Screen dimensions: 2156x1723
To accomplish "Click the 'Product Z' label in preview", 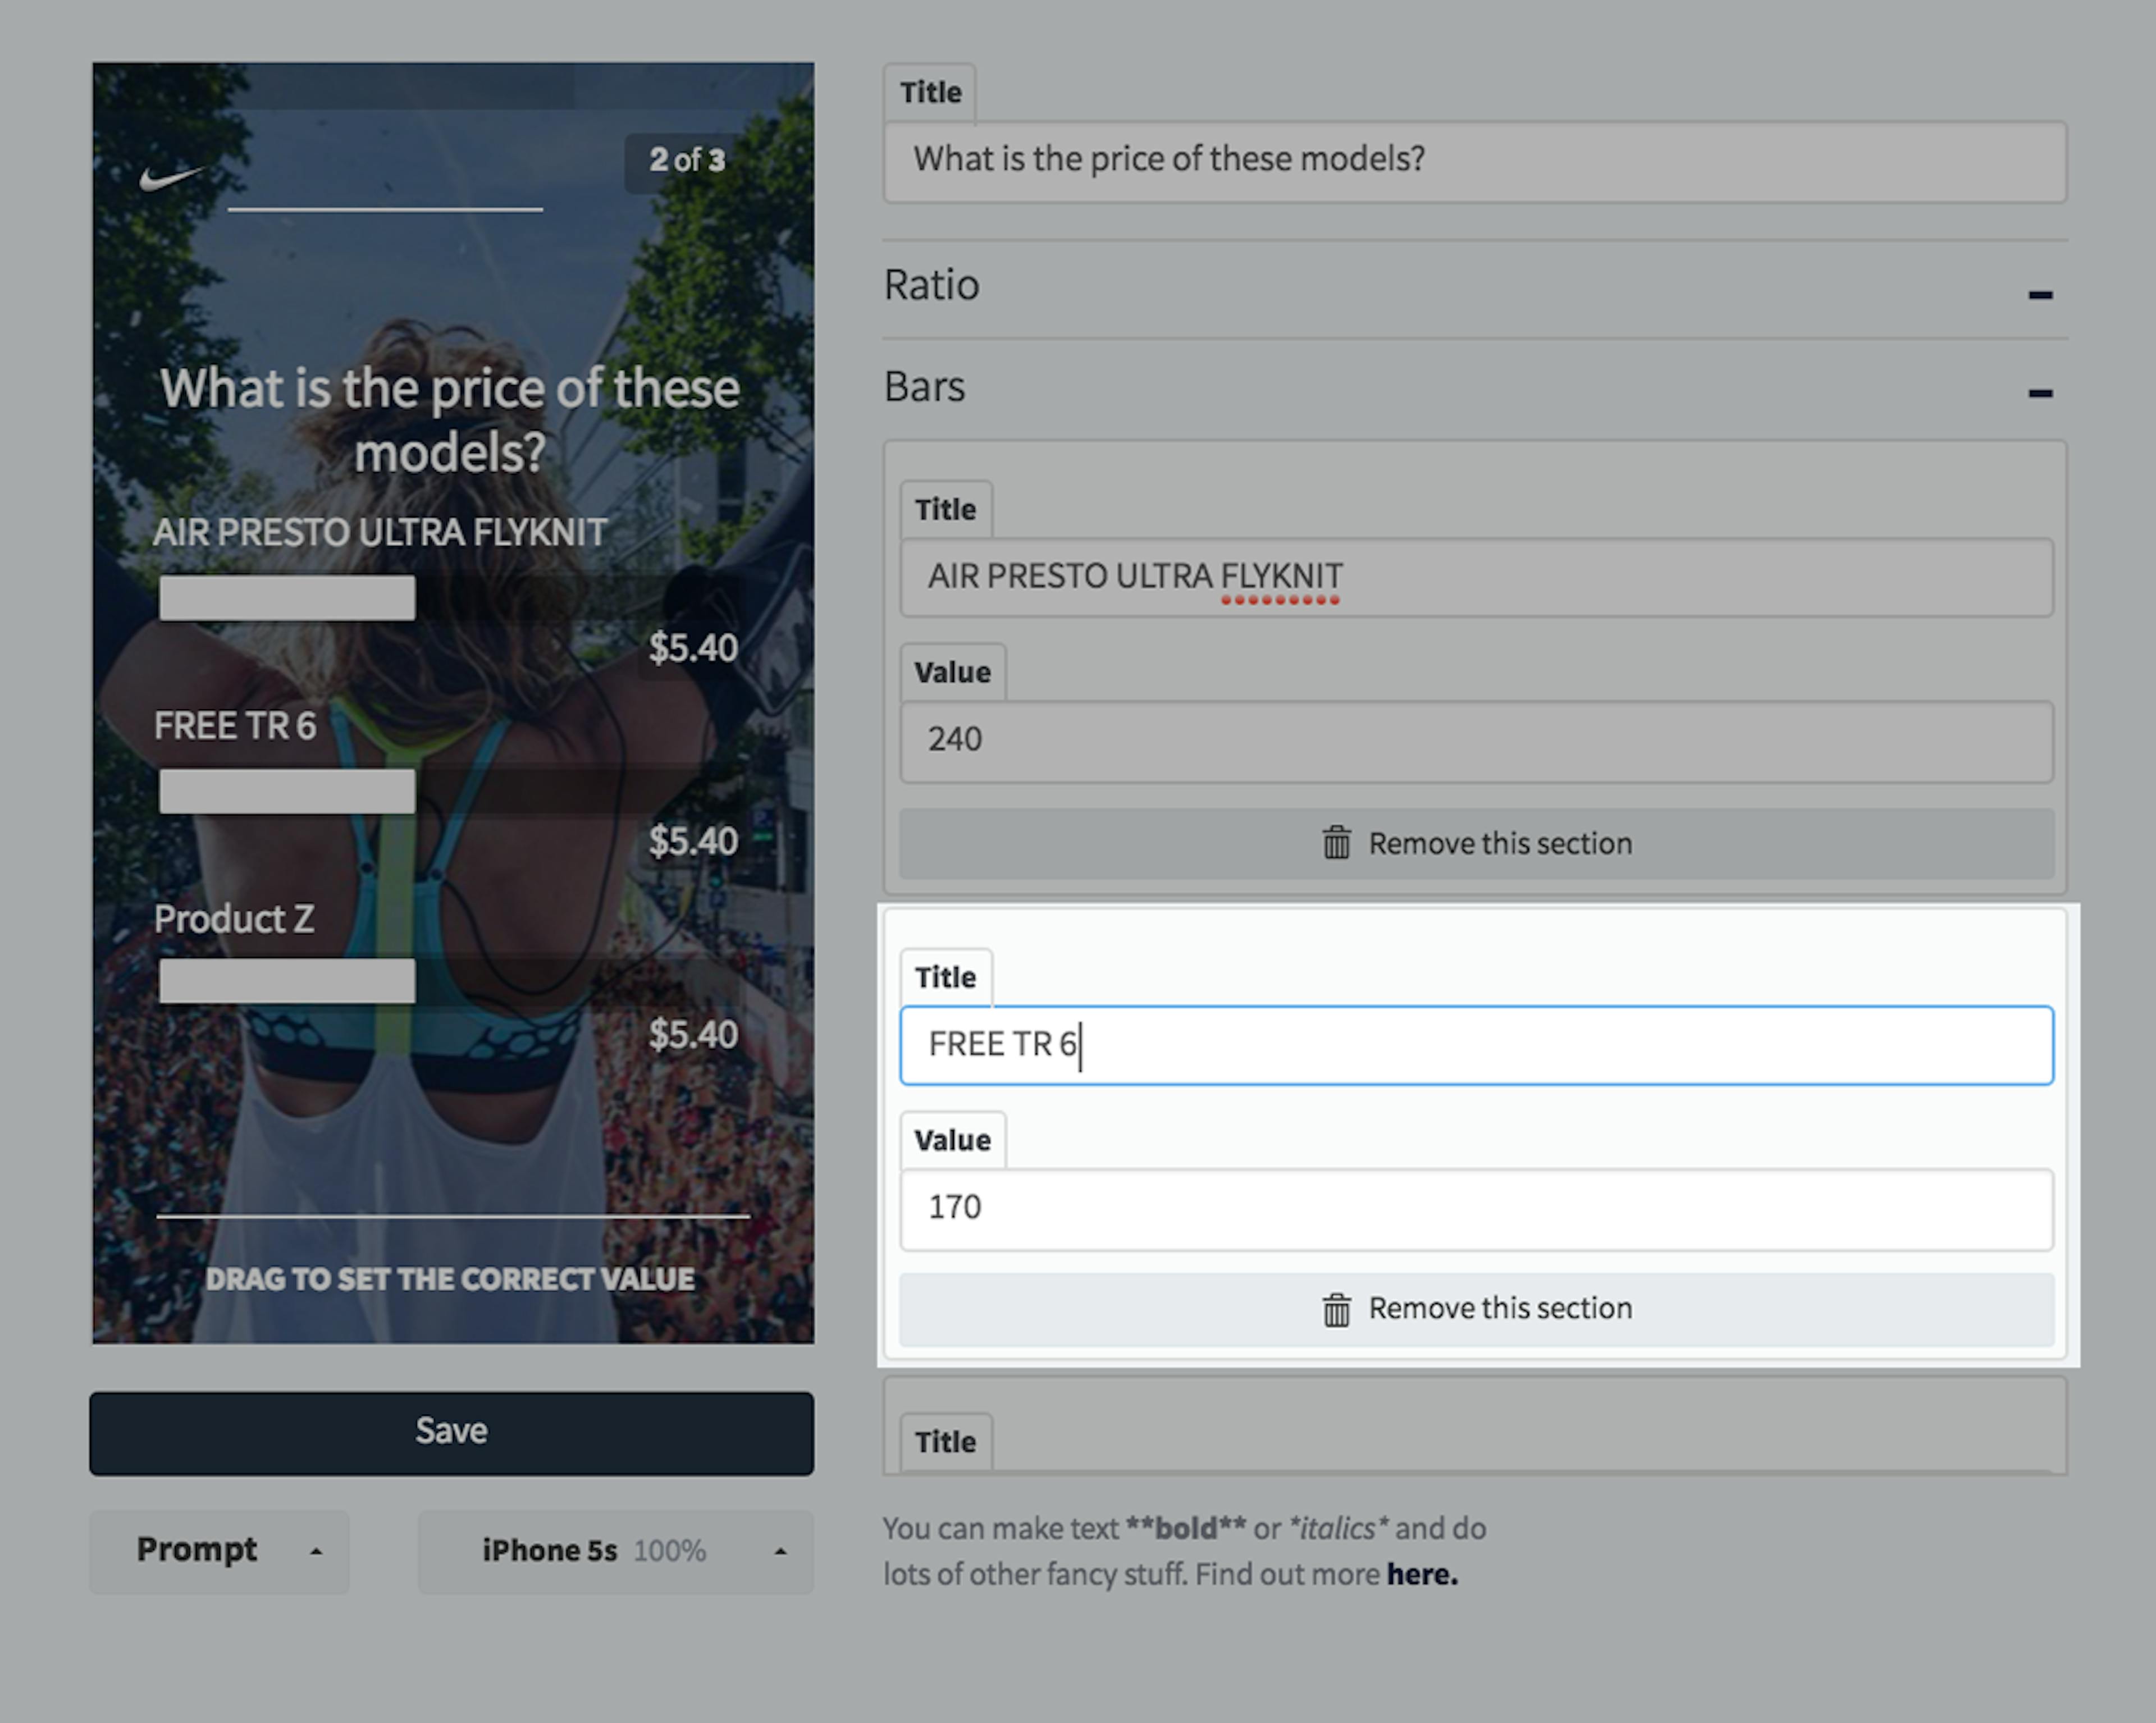I will click(x=234, y=919).
